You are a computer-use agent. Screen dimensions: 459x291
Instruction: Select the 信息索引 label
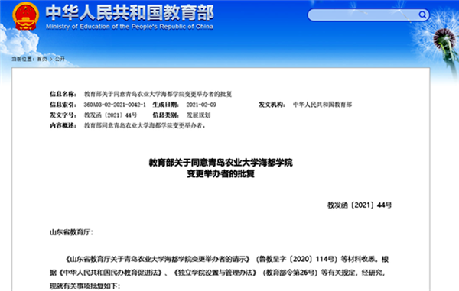coord(63,105)
